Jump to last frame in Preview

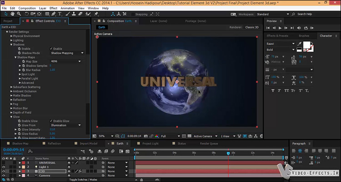click(x=292, y=28)
